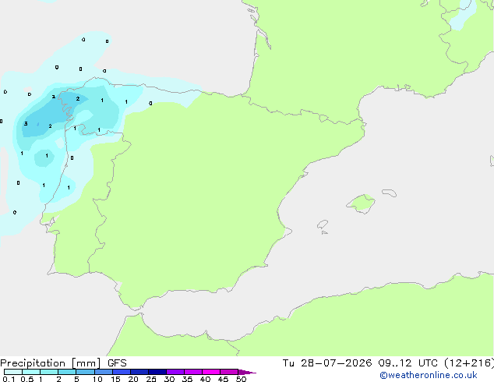The image size is (494, 382).
Task: Click the 10 mm blue legend swatch
Action: click(x=103, y=372)
